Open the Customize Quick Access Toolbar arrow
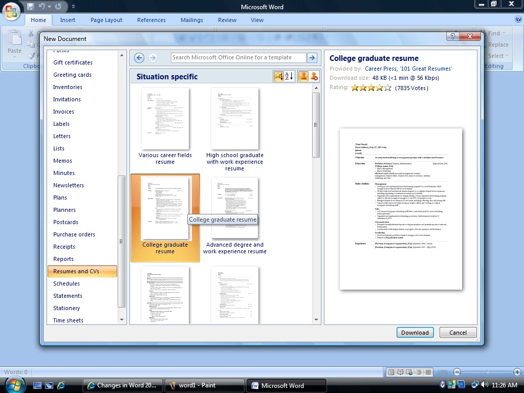This screenshot has height=393, width=524. click(74, 7)
